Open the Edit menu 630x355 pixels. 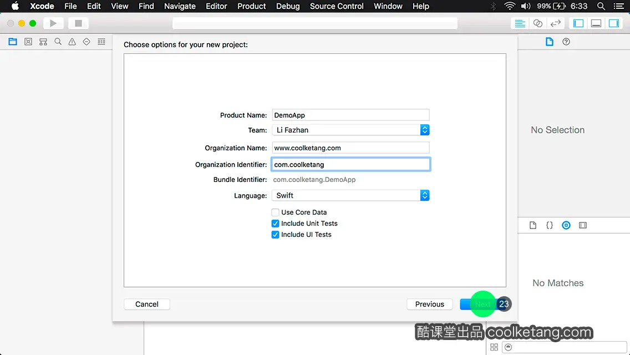[x=94, y=6]
